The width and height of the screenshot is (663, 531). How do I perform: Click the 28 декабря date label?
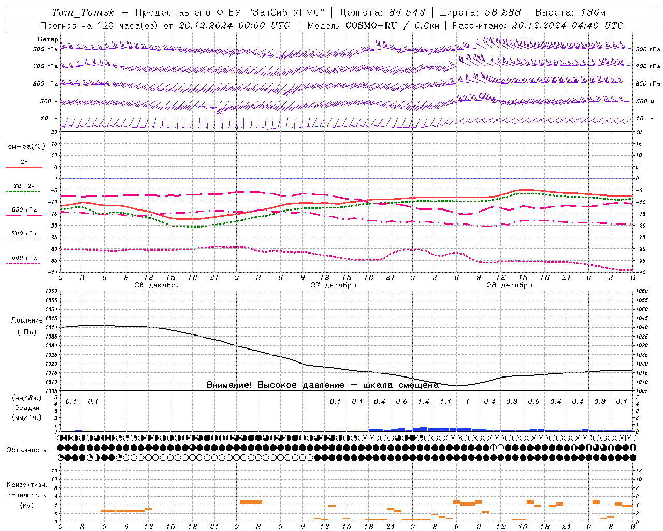tap(510, 285)
